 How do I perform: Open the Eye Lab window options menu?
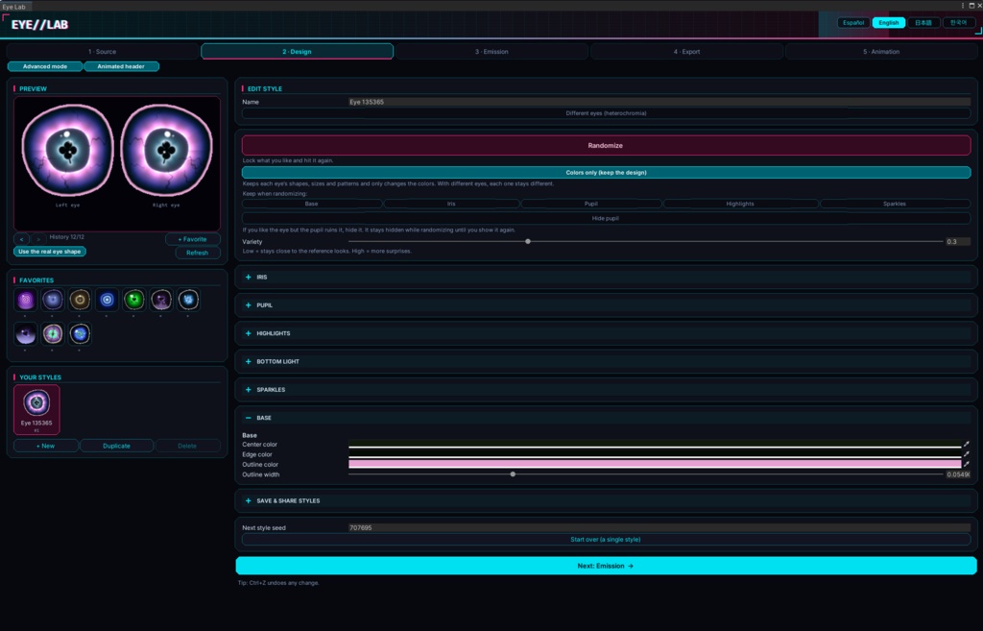pyautogui.click(x=962, y=6)
